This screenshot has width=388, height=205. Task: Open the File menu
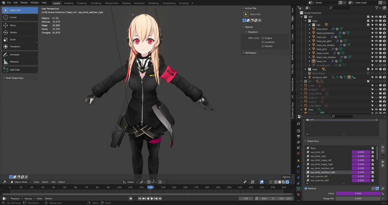pos(9,3)
